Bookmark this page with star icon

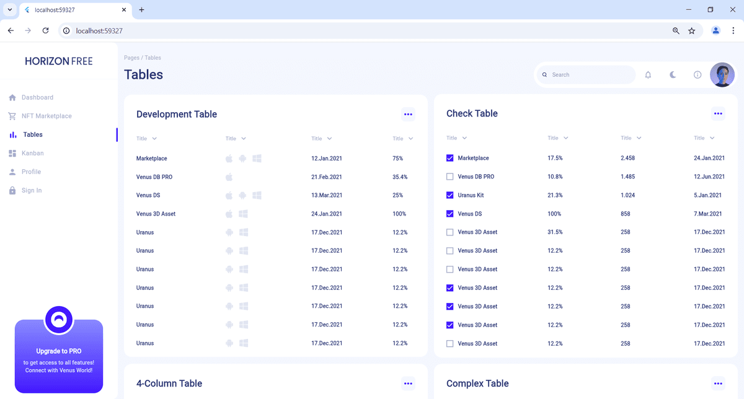(x=692, y=30)
